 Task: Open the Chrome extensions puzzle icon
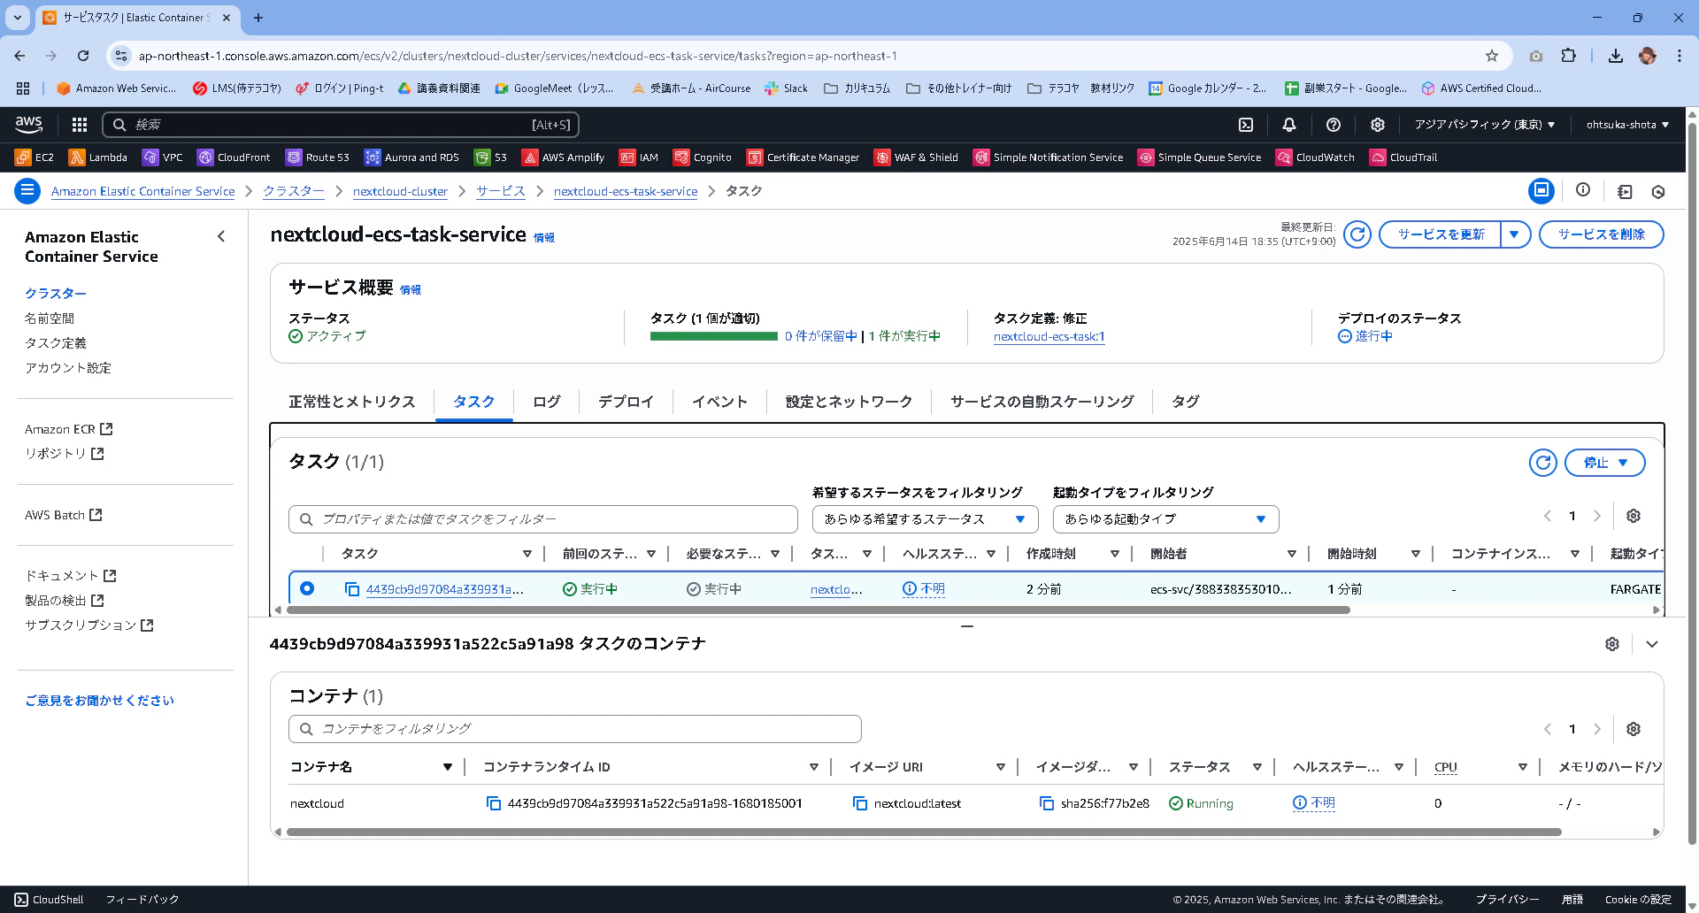coord(1568,56)
